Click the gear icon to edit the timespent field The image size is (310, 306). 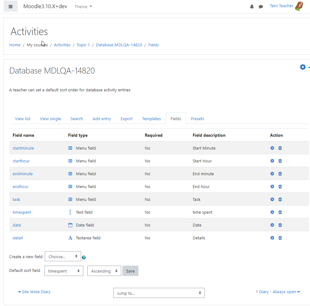tap(272, 212)
